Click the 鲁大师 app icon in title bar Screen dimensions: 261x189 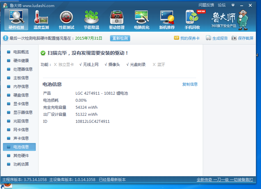5,5
